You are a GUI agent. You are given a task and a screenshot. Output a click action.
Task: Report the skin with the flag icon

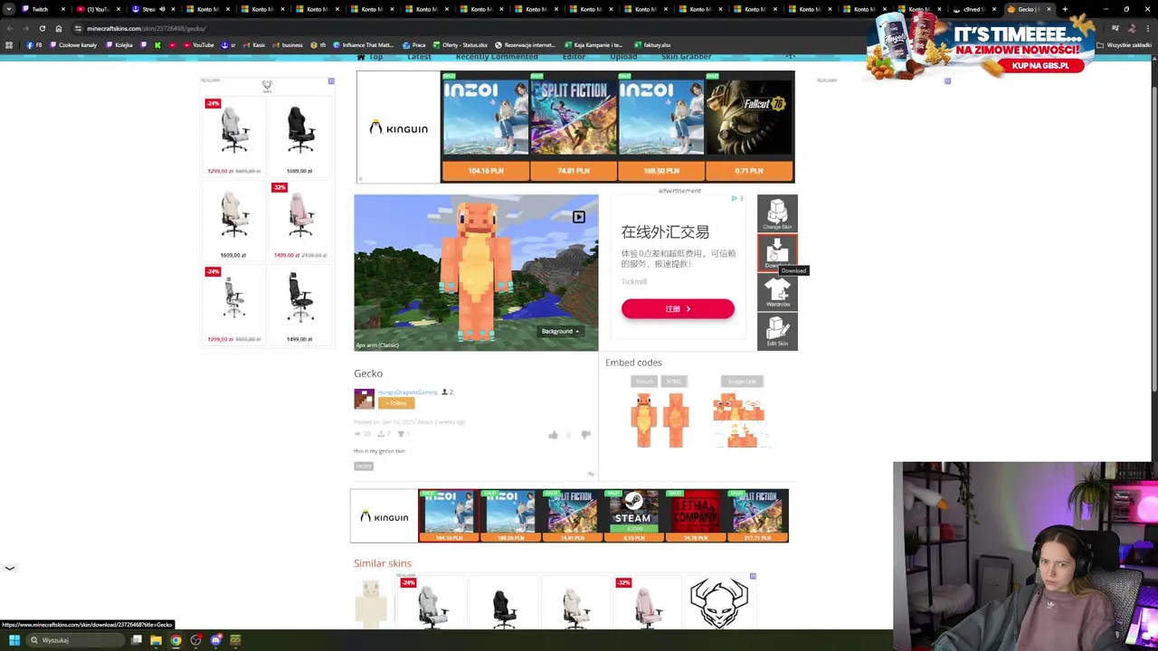coord(590,474)
